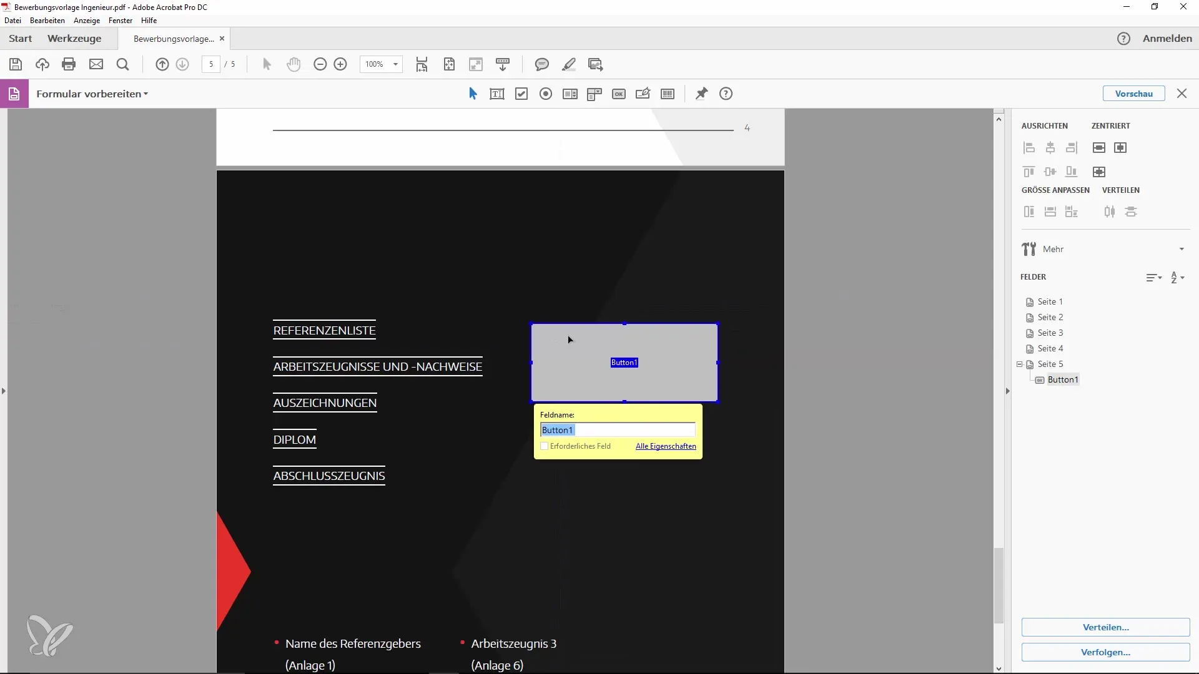Screen dimensions: 1199x674
Task: Click the Verteilen... button
Action: [1105, 627]
